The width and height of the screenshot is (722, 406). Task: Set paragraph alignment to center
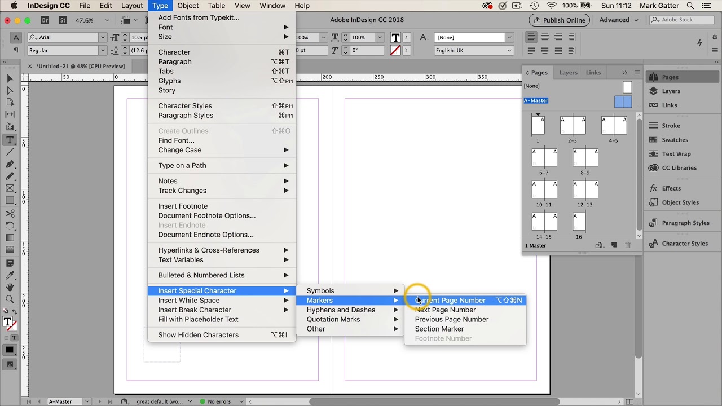tap(545, 37)
